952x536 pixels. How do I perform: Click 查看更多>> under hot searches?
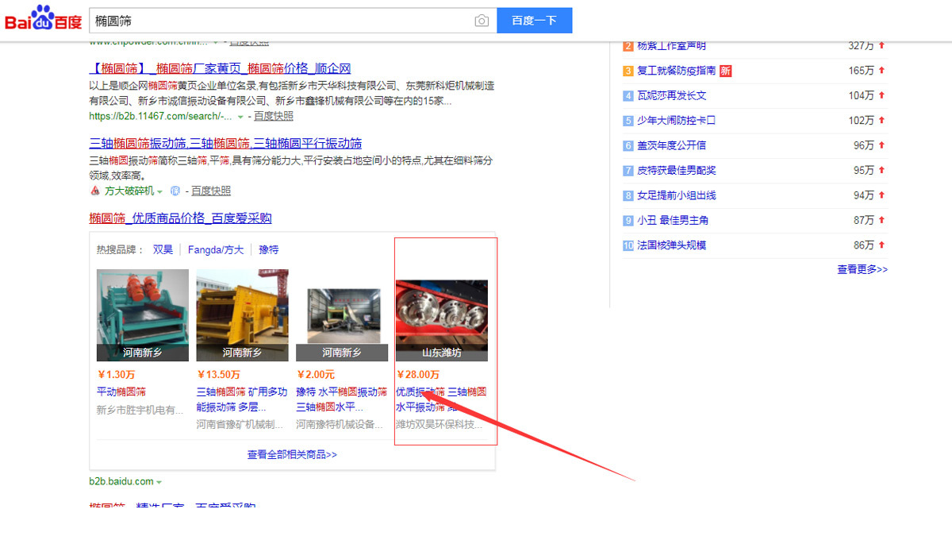(862, 270)
